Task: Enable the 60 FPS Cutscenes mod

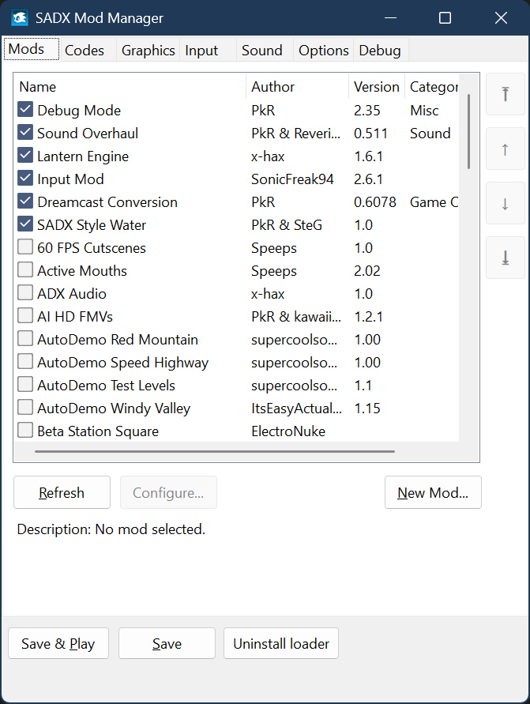Action: pyautogui.click(x=25, y=247)
